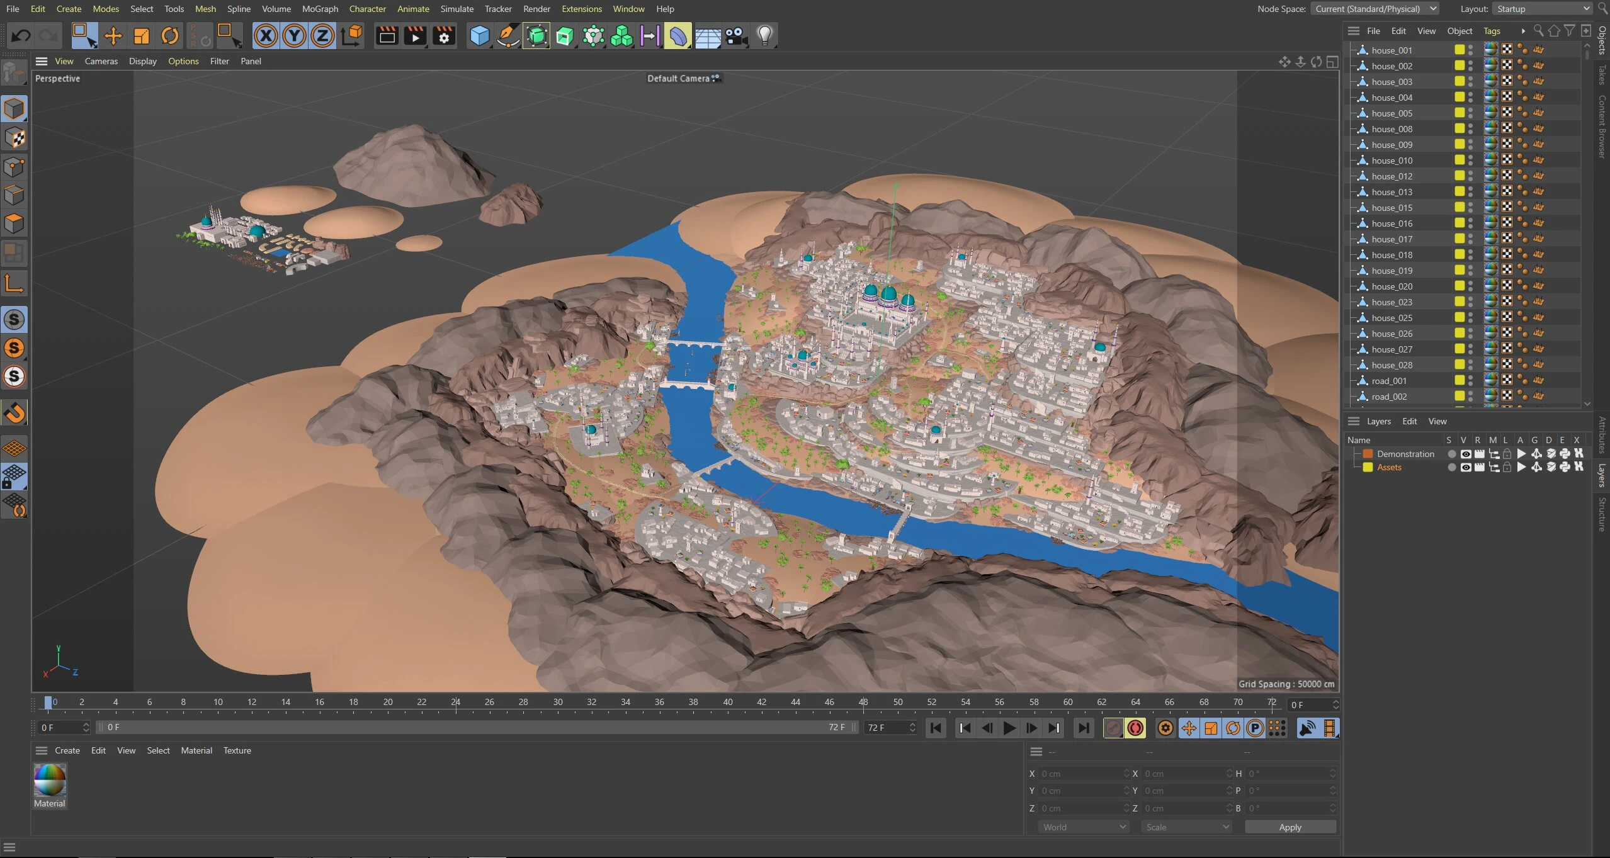
Task: Click the Scale tool icon
Action: pos(141,36)
